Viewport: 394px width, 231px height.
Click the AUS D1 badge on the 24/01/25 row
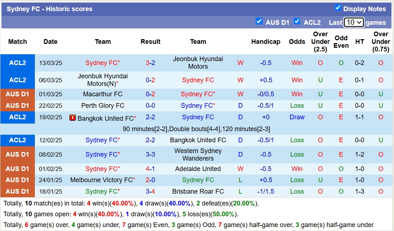point(17,180)
